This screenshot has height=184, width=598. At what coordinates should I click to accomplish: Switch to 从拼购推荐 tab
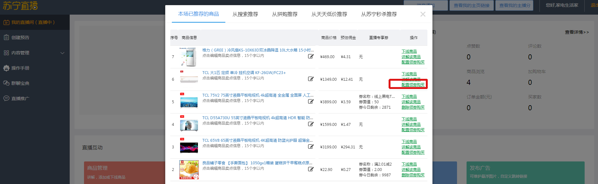(x=285, y=14)
